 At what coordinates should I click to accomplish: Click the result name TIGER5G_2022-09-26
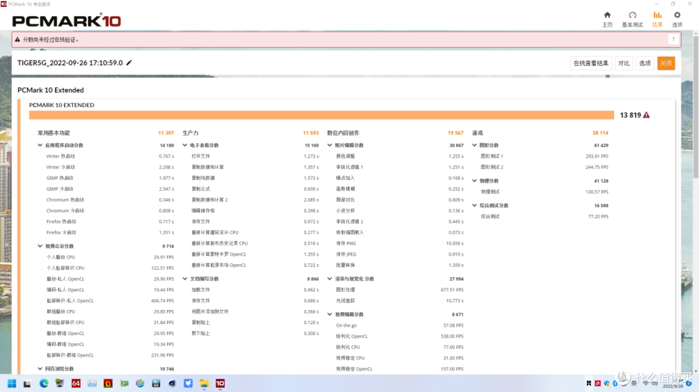click(70, 63)
